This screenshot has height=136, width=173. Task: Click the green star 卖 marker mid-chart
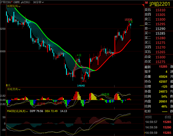click(79, 55)
